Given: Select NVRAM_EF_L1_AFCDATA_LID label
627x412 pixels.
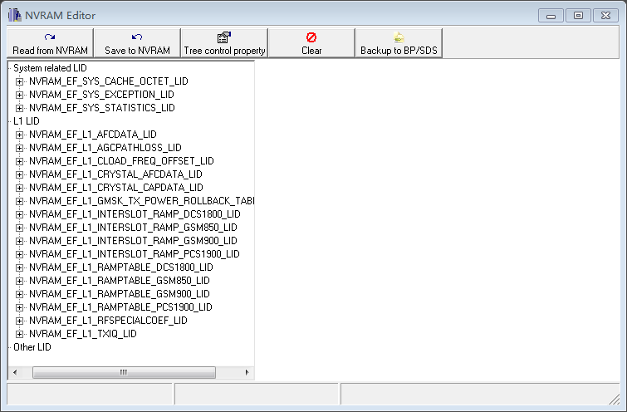Looking at the screenshot, I should coord(93,135).
